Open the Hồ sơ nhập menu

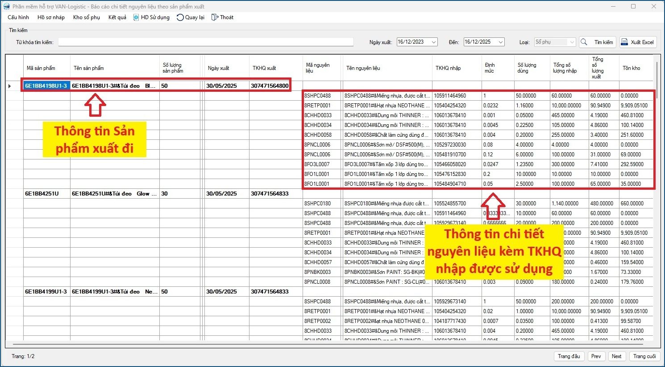tap(51, 17)
